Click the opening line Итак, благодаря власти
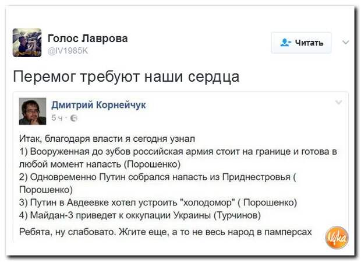This screenshot has width=361, height=262. 107,139
